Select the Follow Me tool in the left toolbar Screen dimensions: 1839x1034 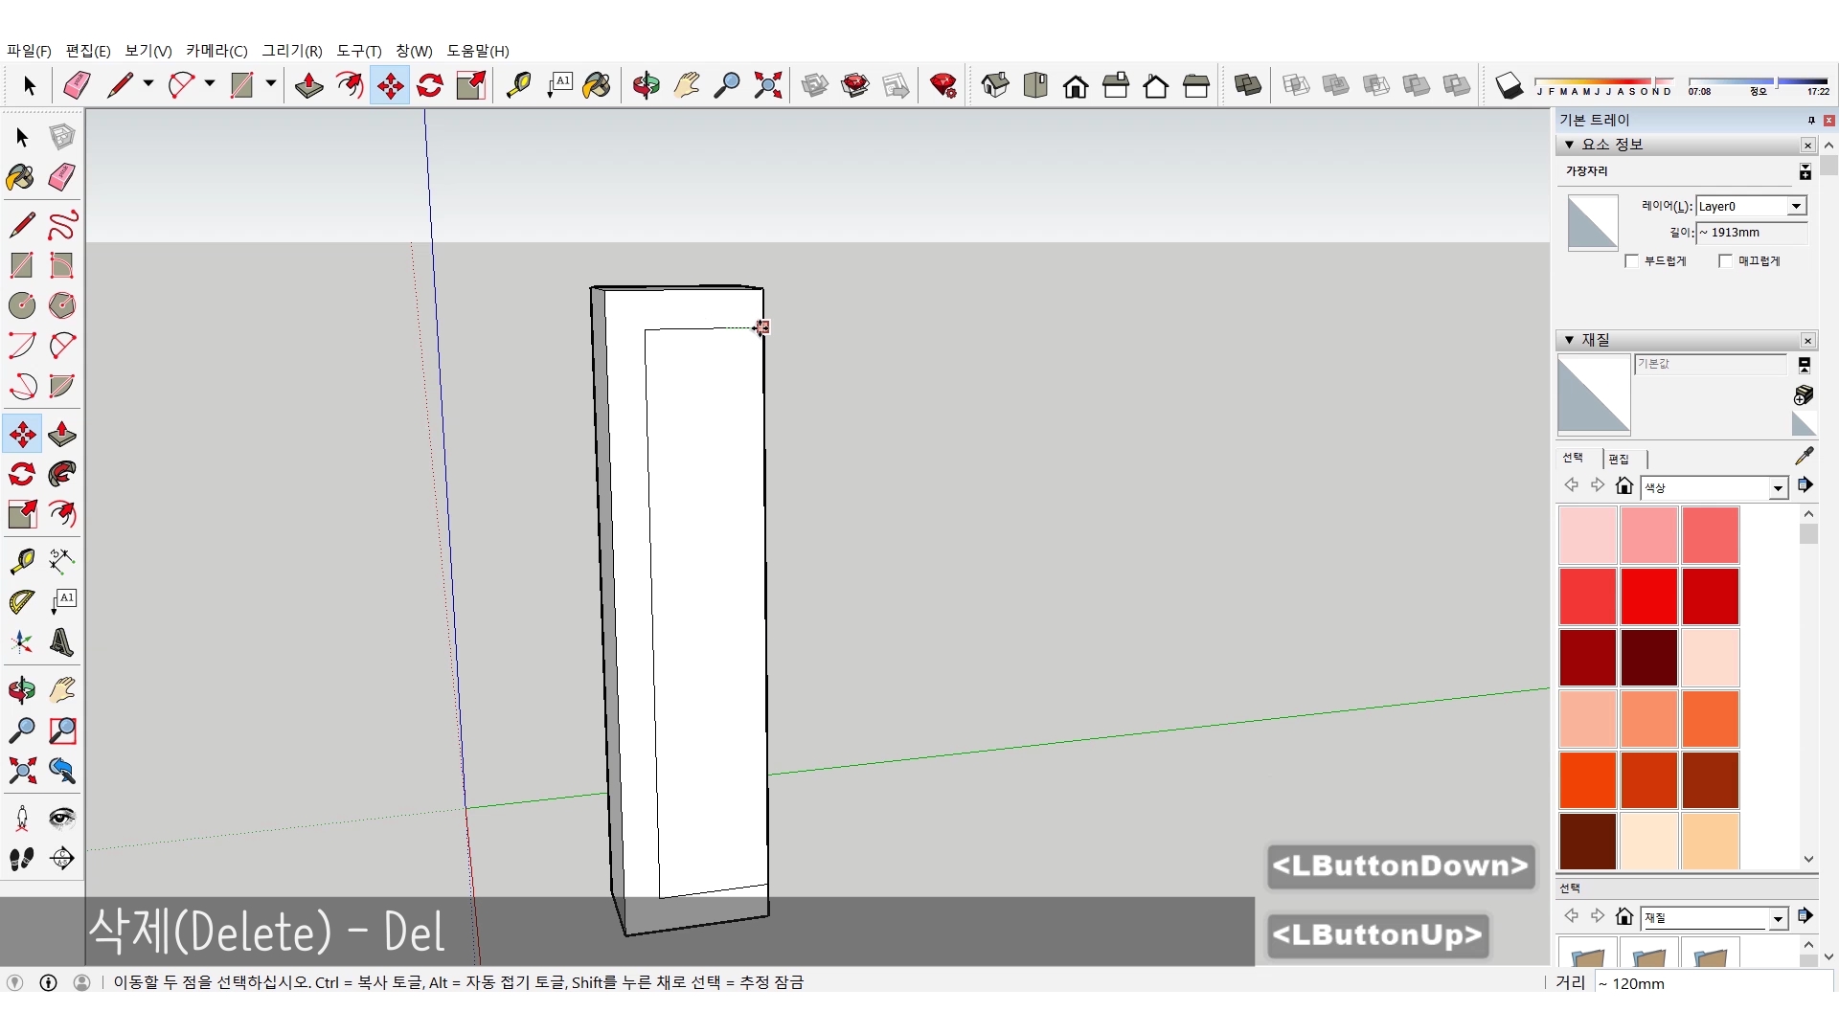coord(62,475)
